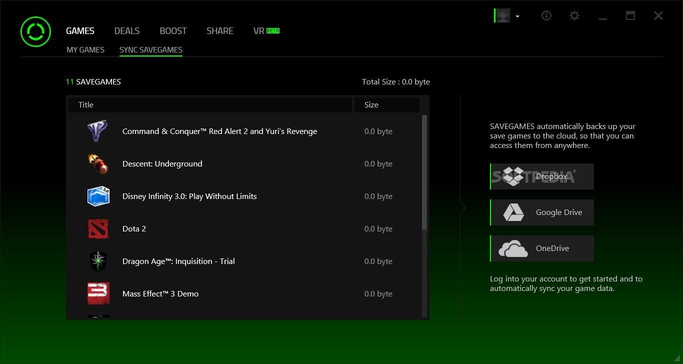
Task: Select Disney Infinity 3.0: Play Without Limits
Action: point(189,196)
